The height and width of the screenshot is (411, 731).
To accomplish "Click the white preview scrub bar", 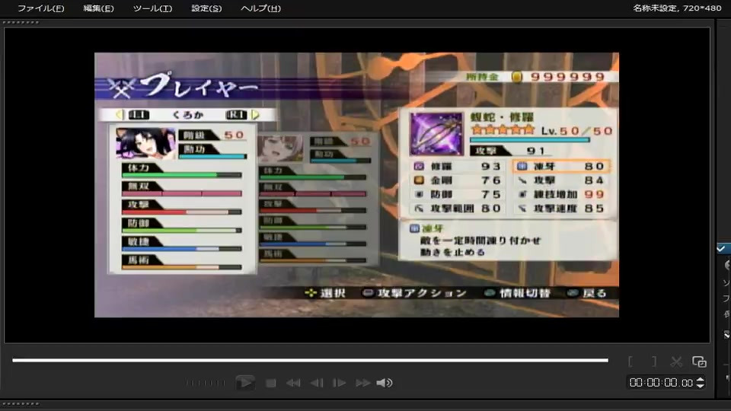I will pyautogui.click(x=310, y=360).
